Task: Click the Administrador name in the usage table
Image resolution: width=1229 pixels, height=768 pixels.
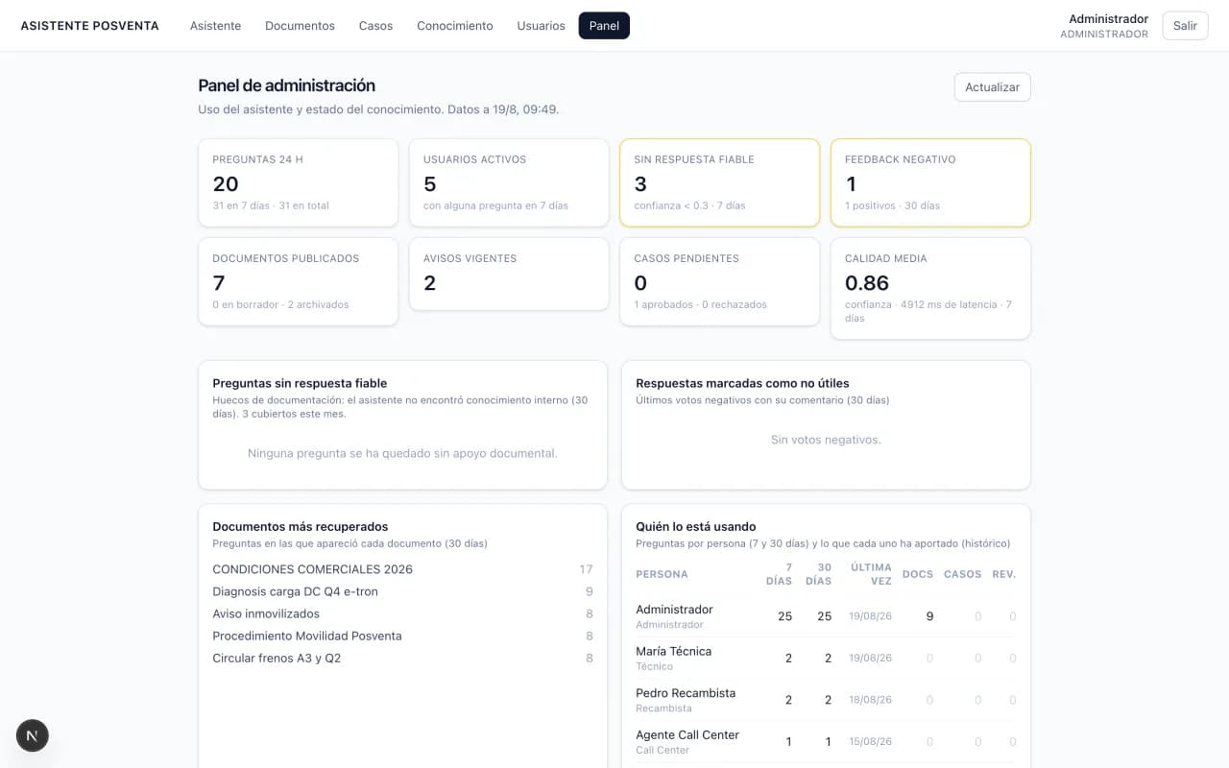Action: pos(674,610)
